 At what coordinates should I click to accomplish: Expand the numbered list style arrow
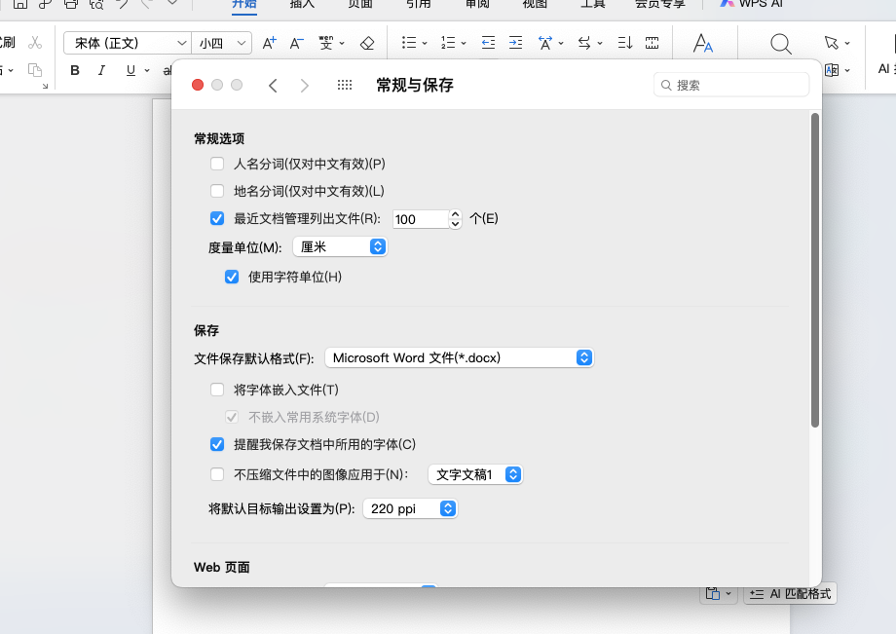click(x=464, y=44)
